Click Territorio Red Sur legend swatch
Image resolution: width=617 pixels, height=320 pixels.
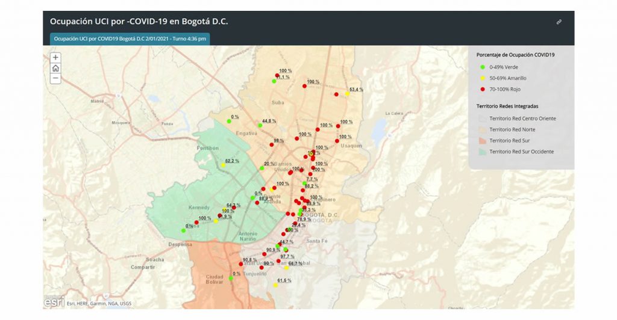(x=483, y=141)
